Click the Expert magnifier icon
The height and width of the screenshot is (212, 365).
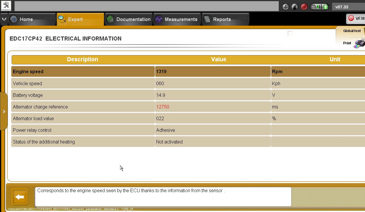[x=62, y=19]
